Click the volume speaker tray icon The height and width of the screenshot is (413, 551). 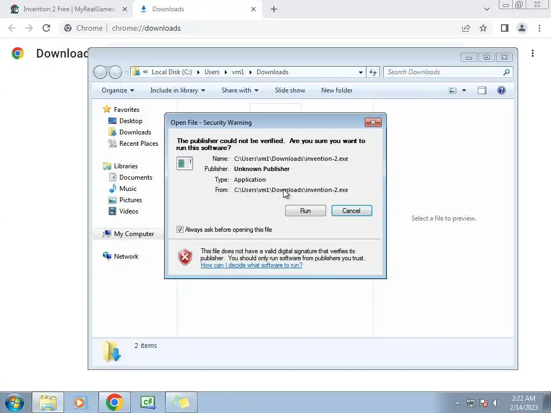pos(497,403)
